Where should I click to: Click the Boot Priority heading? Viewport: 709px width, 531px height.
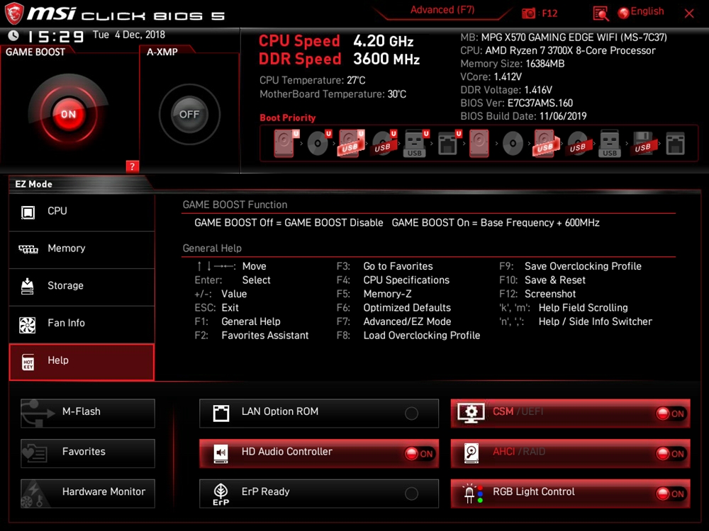[288, 118]
